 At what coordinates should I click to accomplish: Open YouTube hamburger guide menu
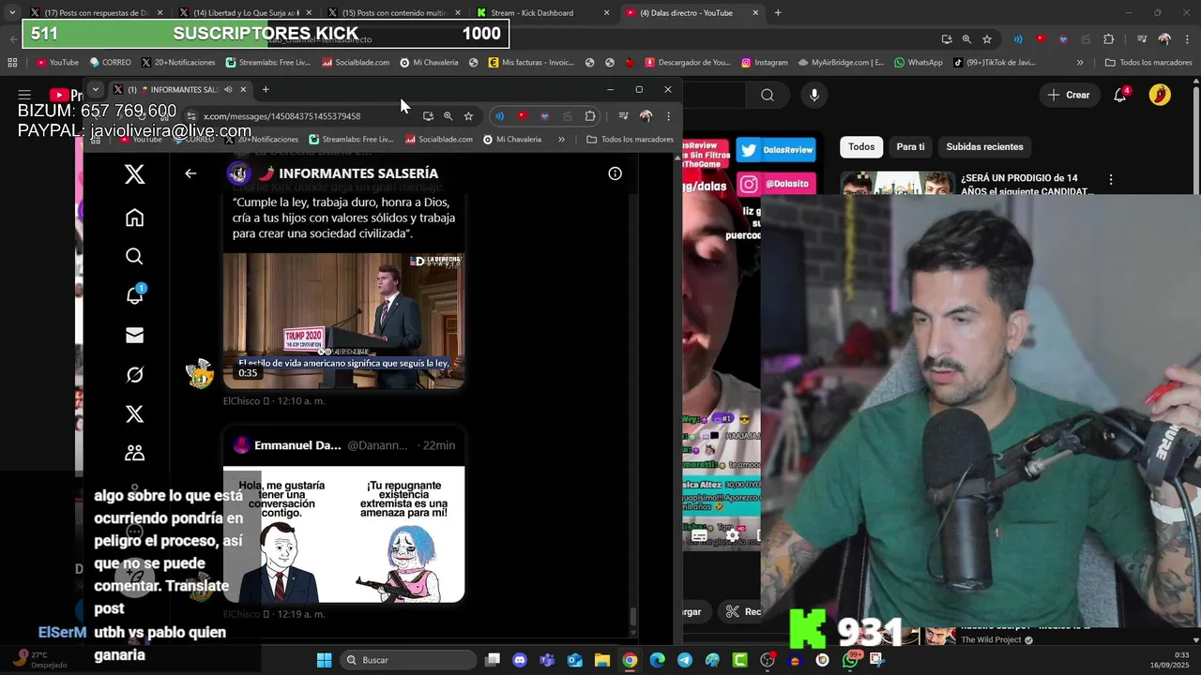[x=24, y=95]
